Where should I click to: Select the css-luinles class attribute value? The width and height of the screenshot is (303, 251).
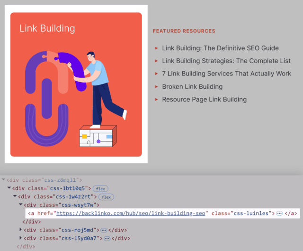pyautogui.click(x=250, y=214)
